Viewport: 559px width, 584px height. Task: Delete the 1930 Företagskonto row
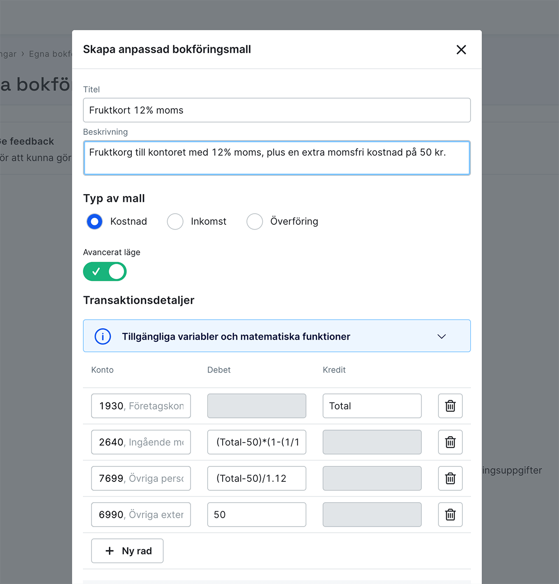click(x=450, y=406)
